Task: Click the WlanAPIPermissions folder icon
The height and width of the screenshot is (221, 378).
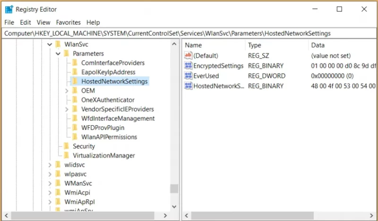Action: click(x=75, y=137)
